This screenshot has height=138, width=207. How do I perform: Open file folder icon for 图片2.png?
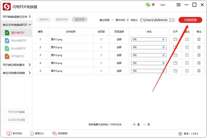tap(175, 47)
